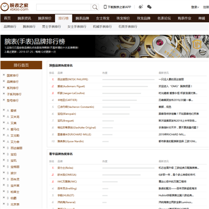Open the Rolex brand link
This screenshot has width=209, height=209.
[x=66, y=168]
